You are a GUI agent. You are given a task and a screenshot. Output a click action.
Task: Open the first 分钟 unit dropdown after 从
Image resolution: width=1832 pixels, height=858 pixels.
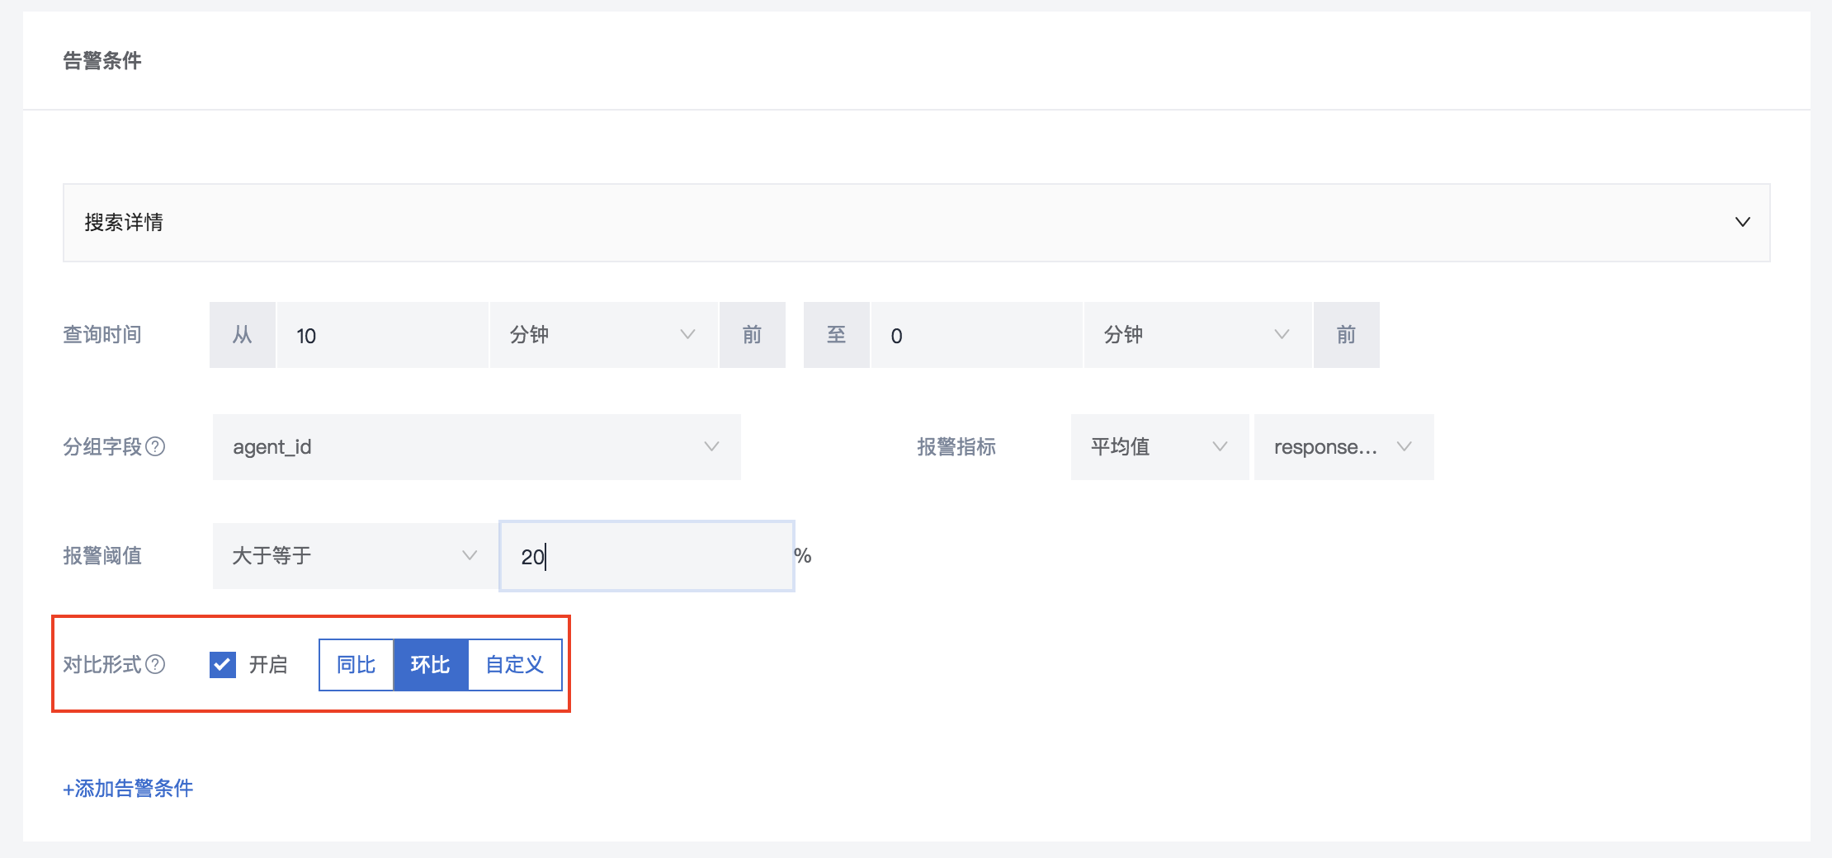click(x=603, y=335)
